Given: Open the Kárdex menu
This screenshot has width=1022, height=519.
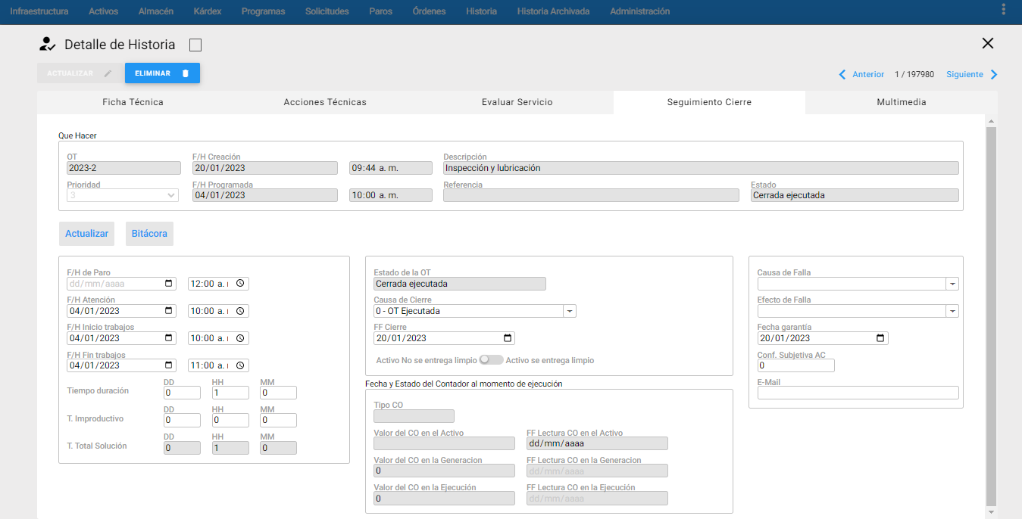Looking at the screenshot, I should (x=208, y=11).
